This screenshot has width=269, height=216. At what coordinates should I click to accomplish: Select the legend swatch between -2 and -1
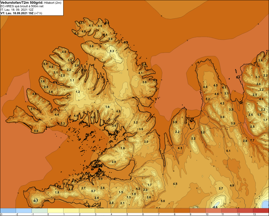[x=24, y=210]
